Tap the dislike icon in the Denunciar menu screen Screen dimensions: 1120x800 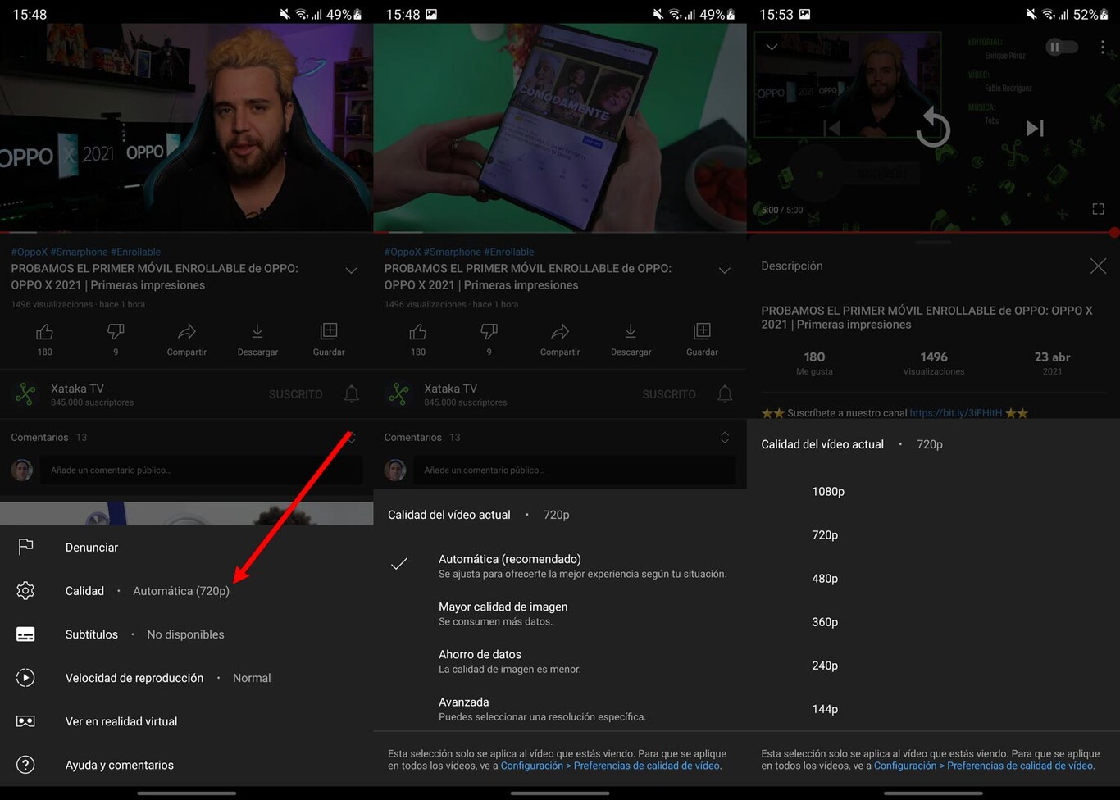coord(116,332)
